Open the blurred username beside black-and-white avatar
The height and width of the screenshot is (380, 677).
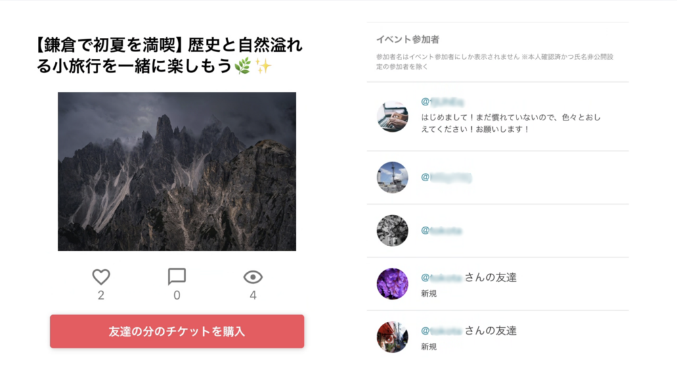click(441, 231)
